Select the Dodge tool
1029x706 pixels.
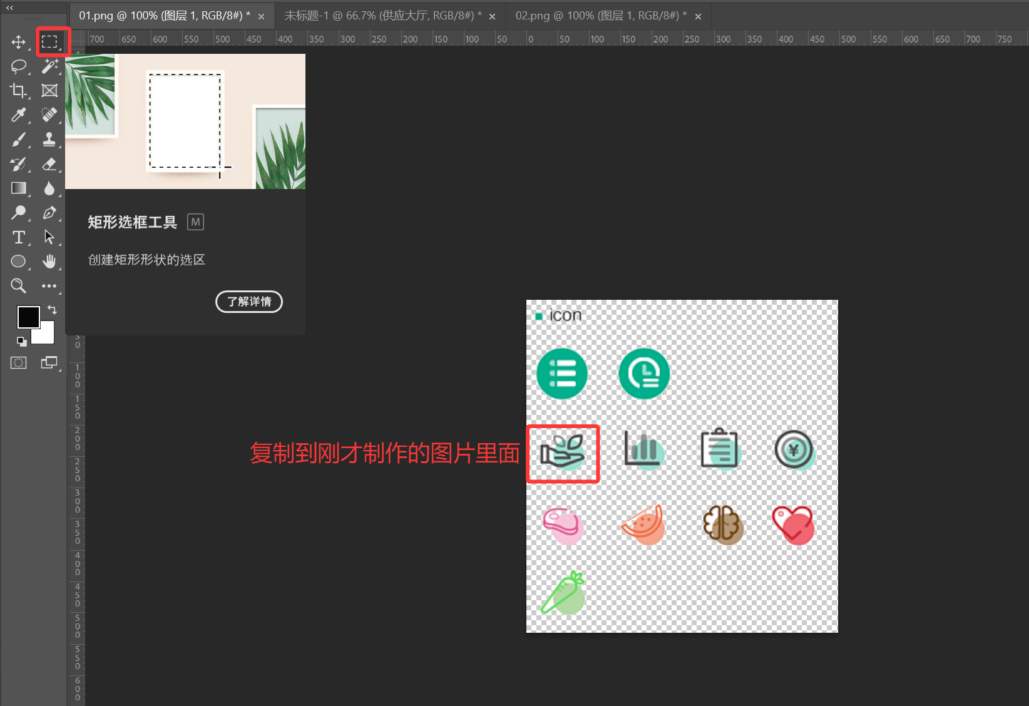pyautogui.click(x=18, y=213)
